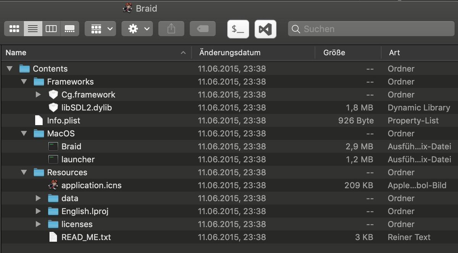Screen dimensions: 458x253
Task: Expand the English.lproj folder triangle
Action: tap(38, 211)
